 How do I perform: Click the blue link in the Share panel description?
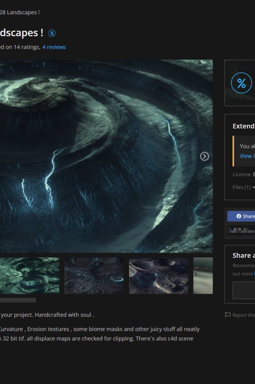click(x=254, y=274)
